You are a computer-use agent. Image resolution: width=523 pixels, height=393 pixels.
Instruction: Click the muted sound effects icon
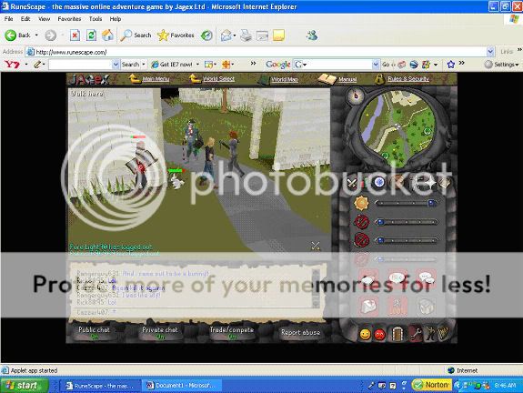point(361,240)
